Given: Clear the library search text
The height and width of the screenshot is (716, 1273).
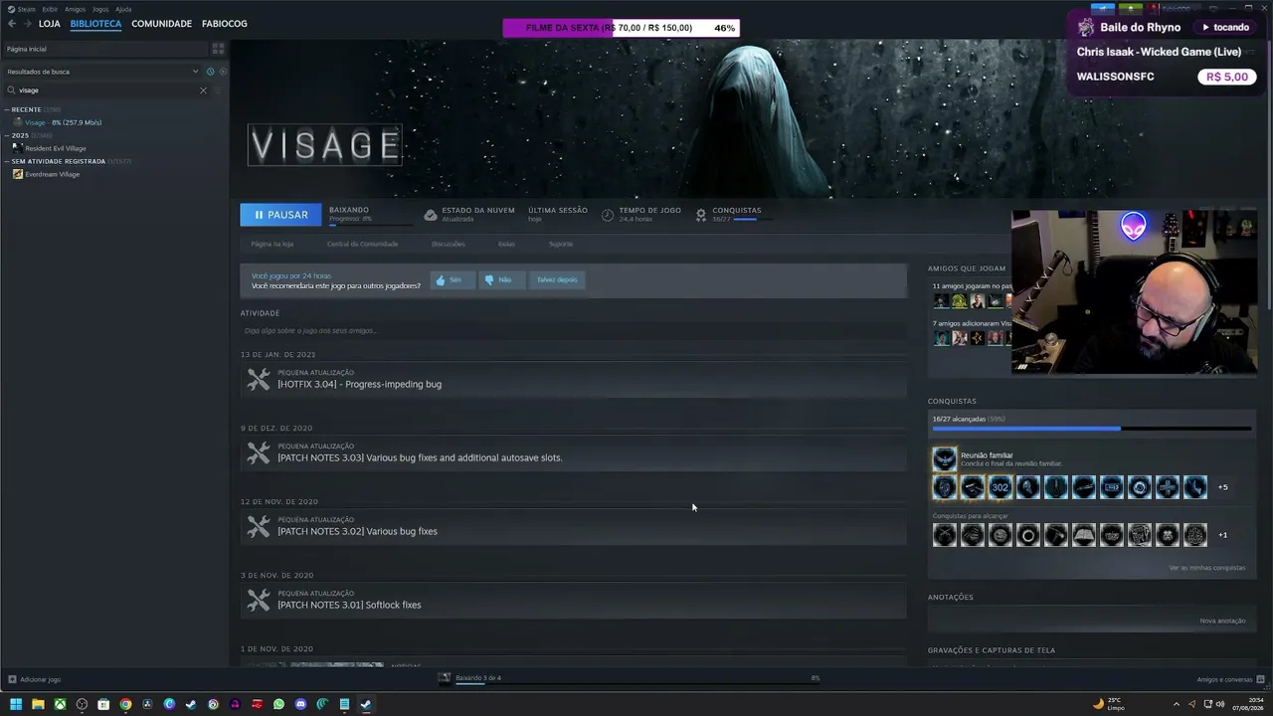Looking at the screenshot, I should [x=203, y=90].
